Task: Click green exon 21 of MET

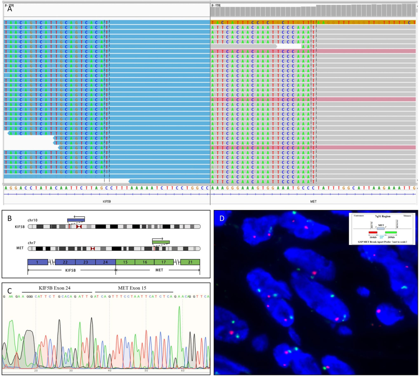Action: coord(190,262)
